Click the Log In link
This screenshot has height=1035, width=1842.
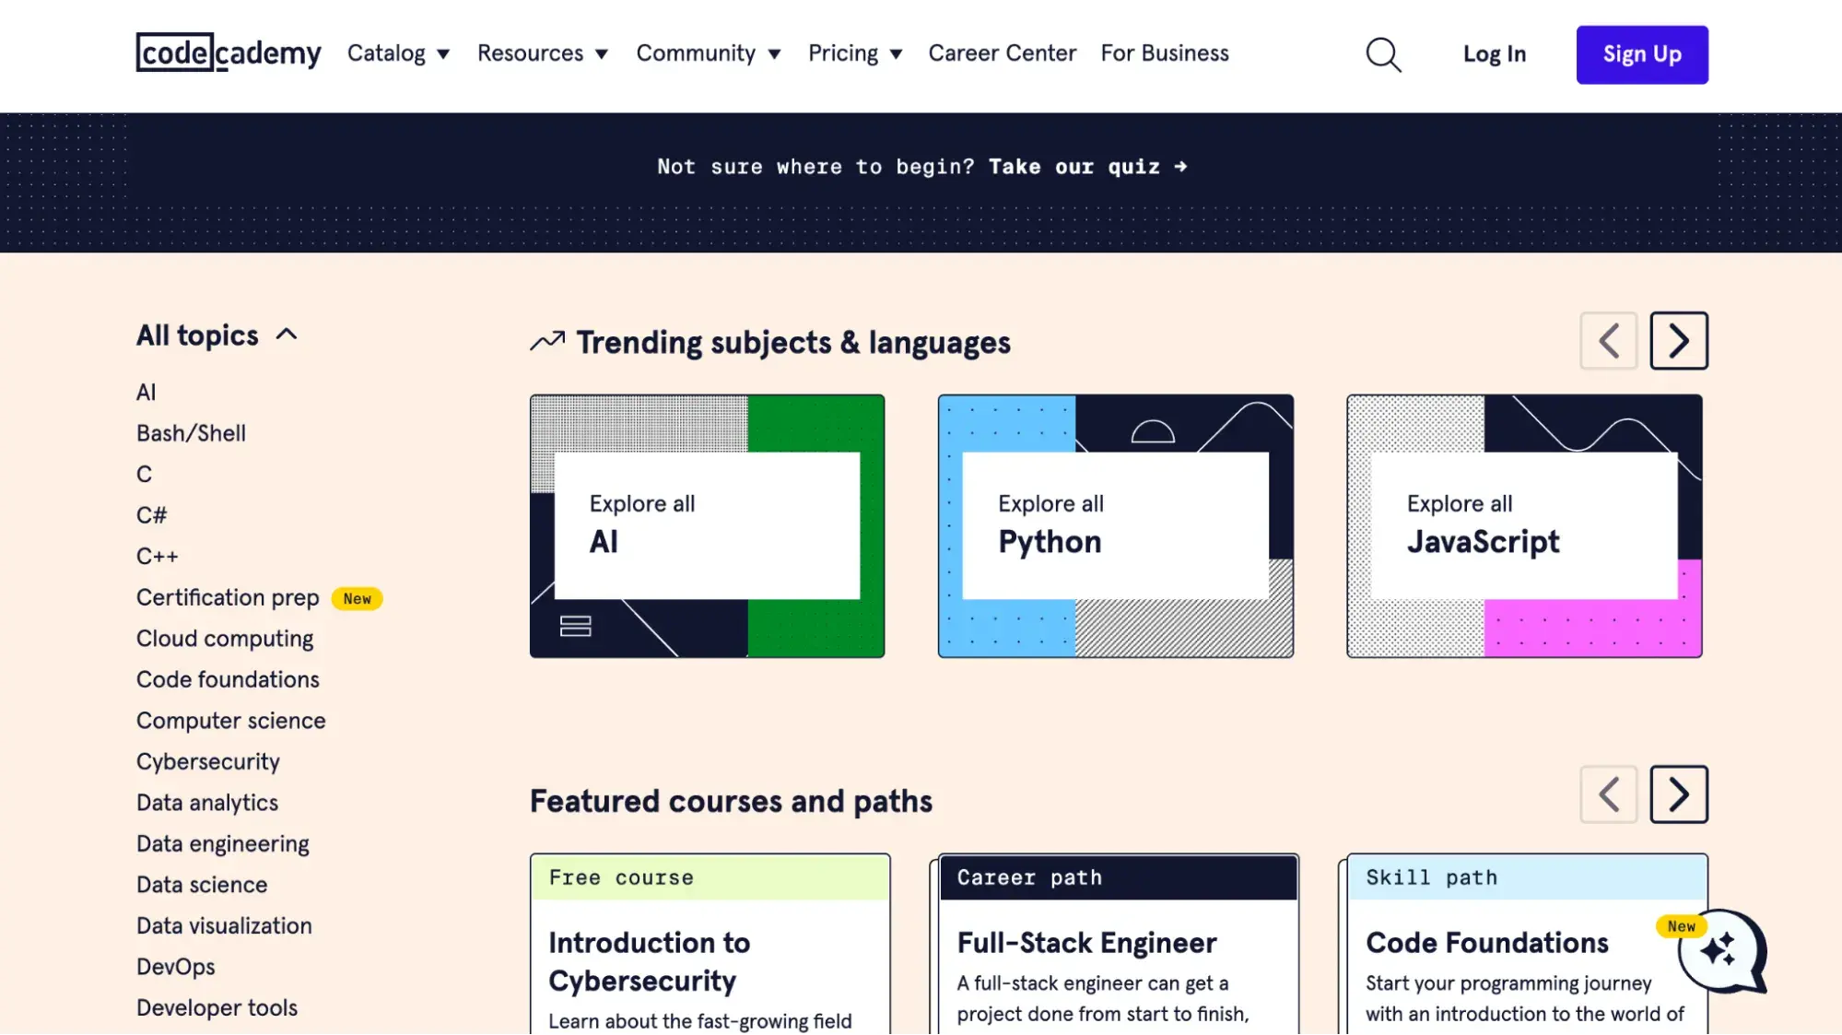pyautogui.click(x=1494, y=54)
